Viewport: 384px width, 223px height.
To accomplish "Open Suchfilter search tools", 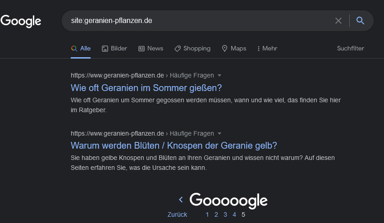I will [351, 48].
